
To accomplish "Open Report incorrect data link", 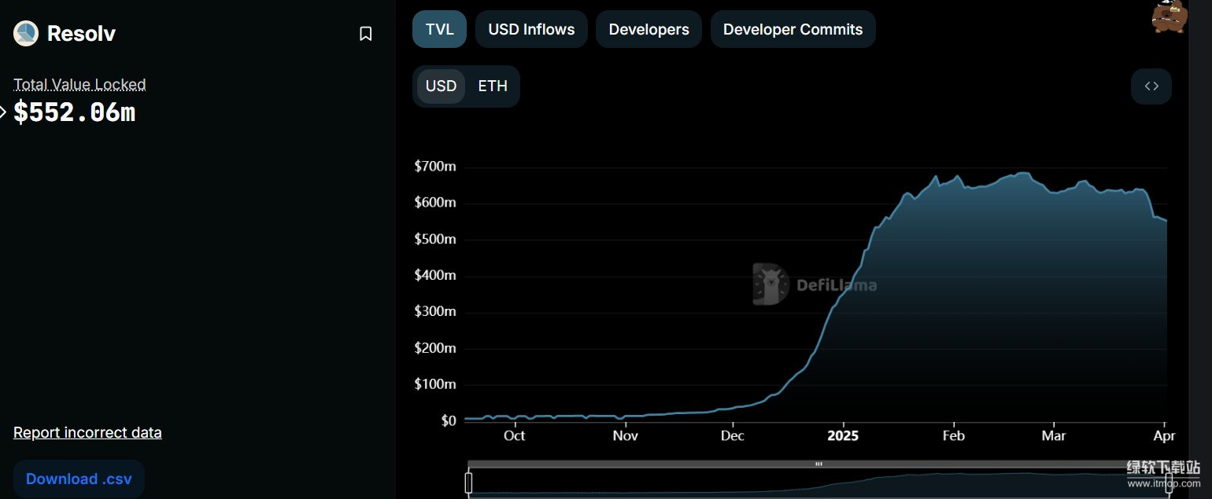I will click(x=87, y=433).
